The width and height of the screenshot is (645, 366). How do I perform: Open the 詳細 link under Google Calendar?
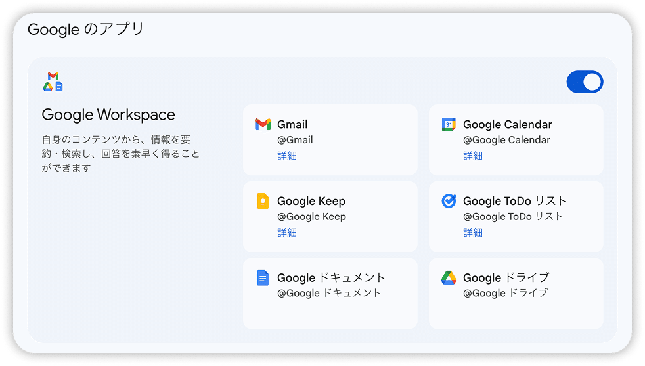click(473, 156)
